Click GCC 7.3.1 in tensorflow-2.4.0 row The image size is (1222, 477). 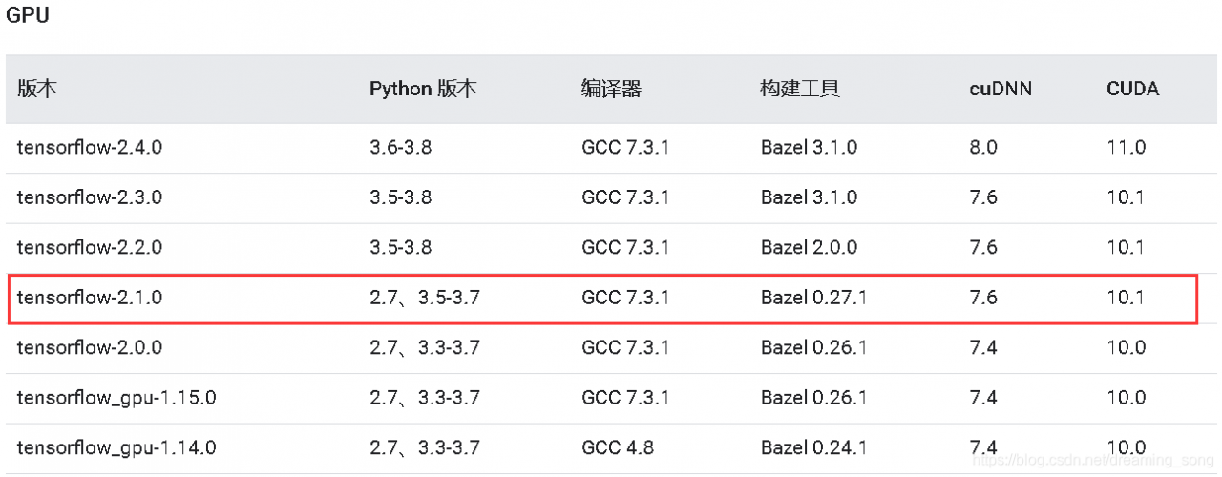(x=625, y=148)
